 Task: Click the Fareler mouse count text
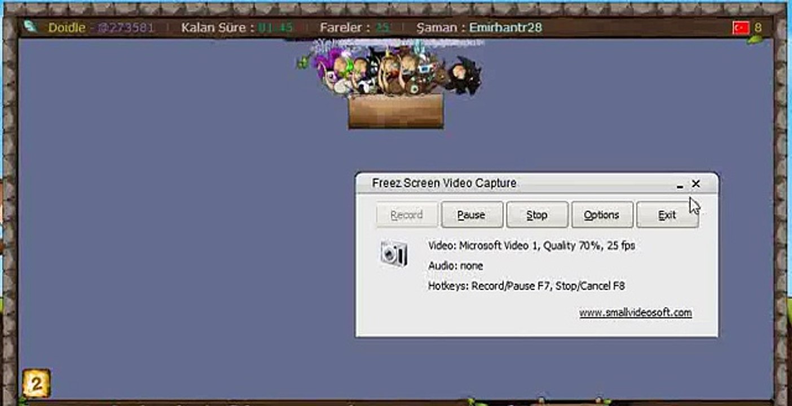click(355, 28)
